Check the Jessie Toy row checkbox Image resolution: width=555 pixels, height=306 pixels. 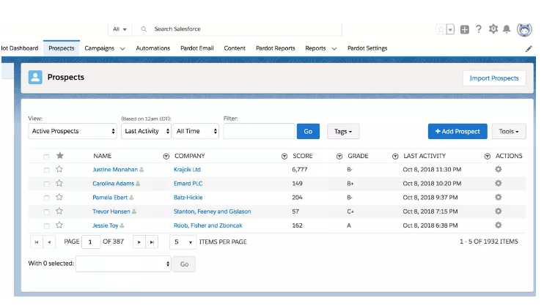click(x=46, y=225)
